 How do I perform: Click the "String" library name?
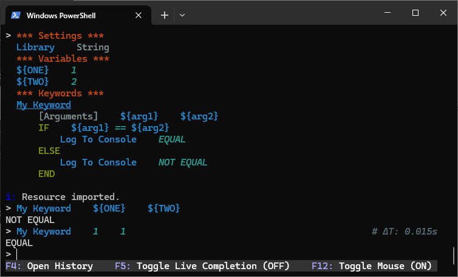93,47
